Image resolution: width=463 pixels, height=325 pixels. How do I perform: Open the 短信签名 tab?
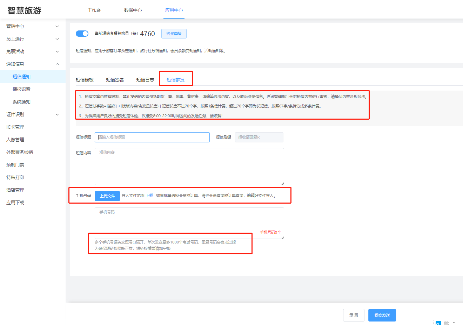click(115, 80)
